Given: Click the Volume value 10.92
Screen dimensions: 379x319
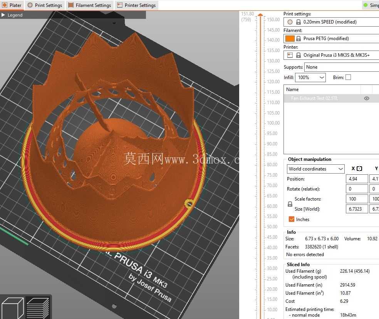Looking at the screenshot, I should pyautogui.click(x=372, y=239).
